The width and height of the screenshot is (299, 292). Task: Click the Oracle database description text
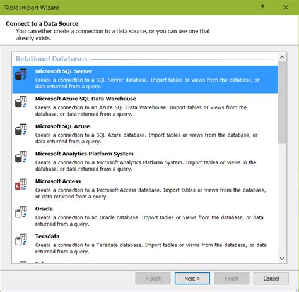click(149, 221)
